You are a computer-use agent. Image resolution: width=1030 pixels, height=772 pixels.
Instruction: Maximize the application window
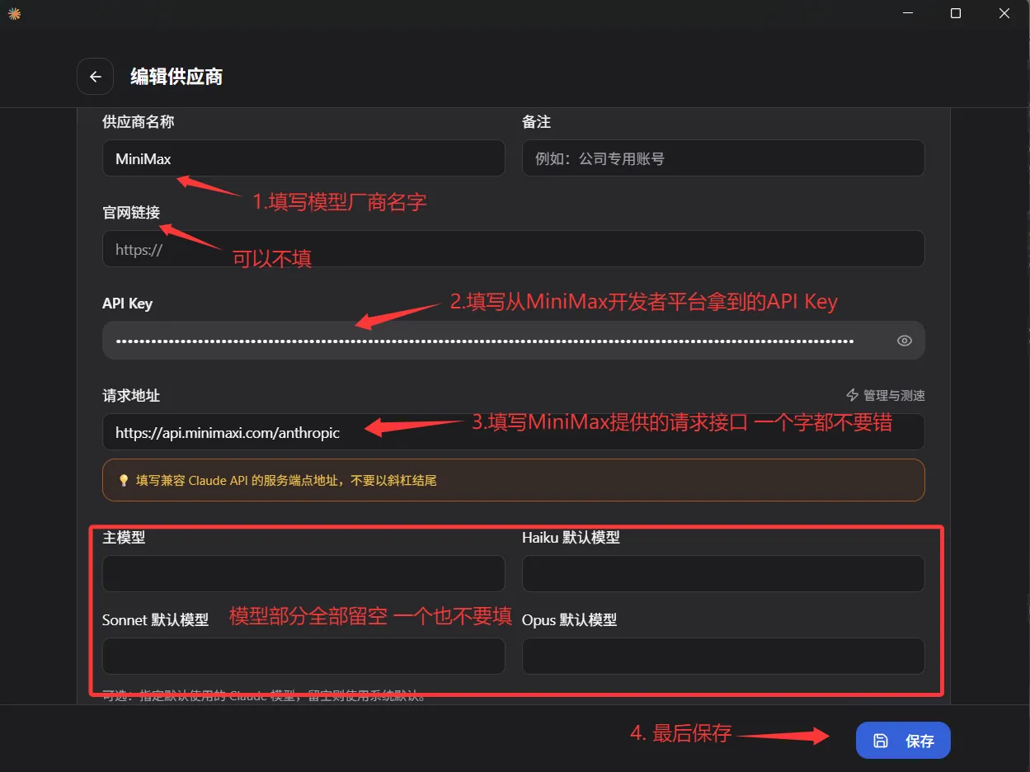(x=956, y=13)
